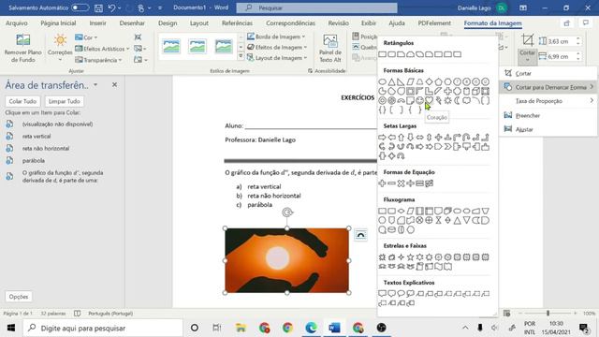Open Taxa de Proporção submenu
599x337 pixels.
pyautogui.click(x=548, y=101)
